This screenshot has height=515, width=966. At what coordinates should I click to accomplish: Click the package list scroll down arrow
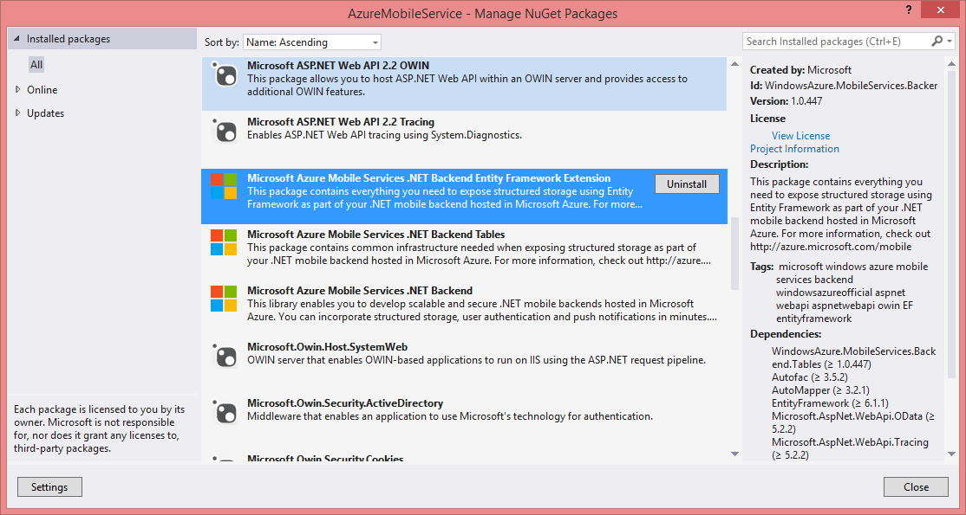[x=734, y=454]
